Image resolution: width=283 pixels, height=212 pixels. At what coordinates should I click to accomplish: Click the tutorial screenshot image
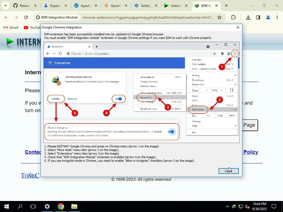point(141,92)
